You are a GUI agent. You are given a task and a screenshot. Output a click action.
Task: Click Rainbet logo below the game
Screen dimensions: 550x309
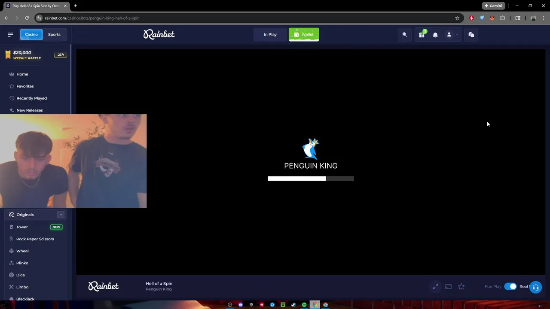pyautogui.click(x=104, y=286)
